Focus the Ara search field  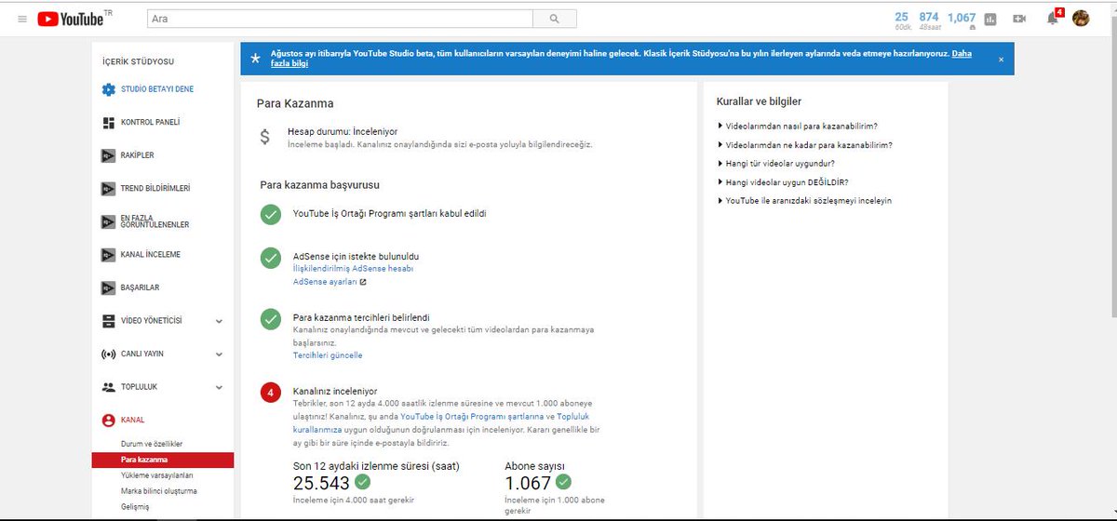point(340,19)
